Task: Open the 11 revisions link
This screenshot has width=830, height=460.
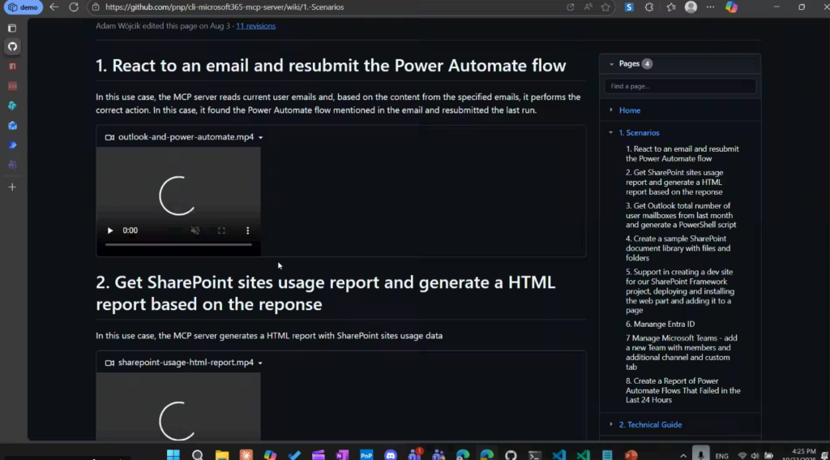Action: [x=255, y=26]
